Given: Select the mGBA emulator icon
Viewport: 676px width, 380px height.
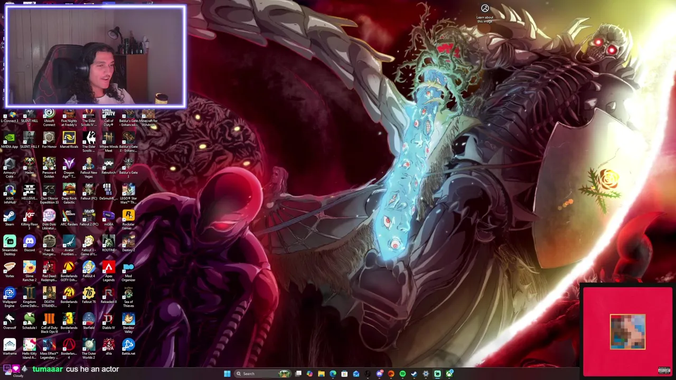Looking at the screenshot, I should [108, 218].
